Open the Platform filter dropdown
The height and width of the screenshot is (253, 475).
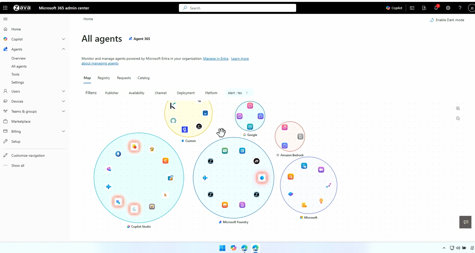tap(211, 93)
